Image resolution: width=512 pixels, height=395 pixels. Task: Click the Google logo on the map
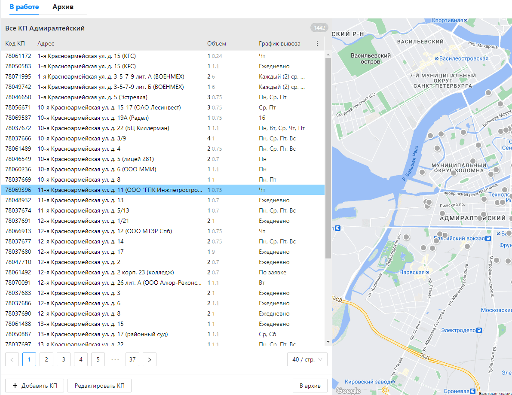click(x=348, y=390)
